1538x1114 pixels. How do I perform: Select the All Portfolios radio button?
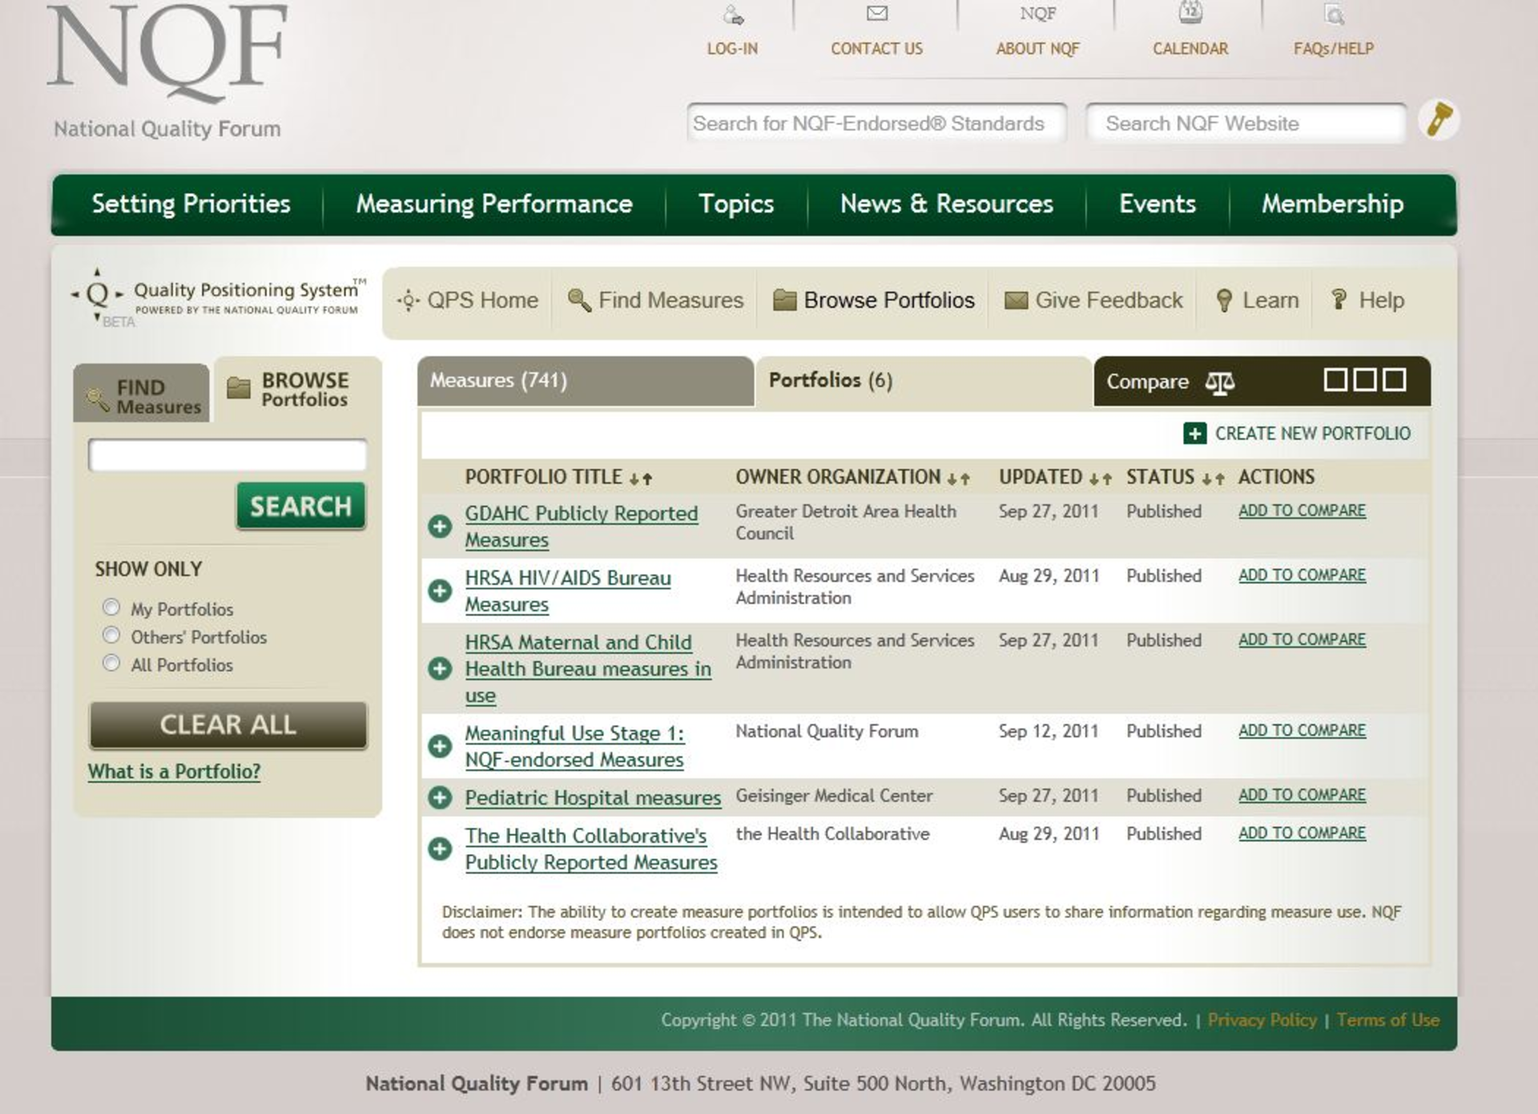click(x=111, y=664)
